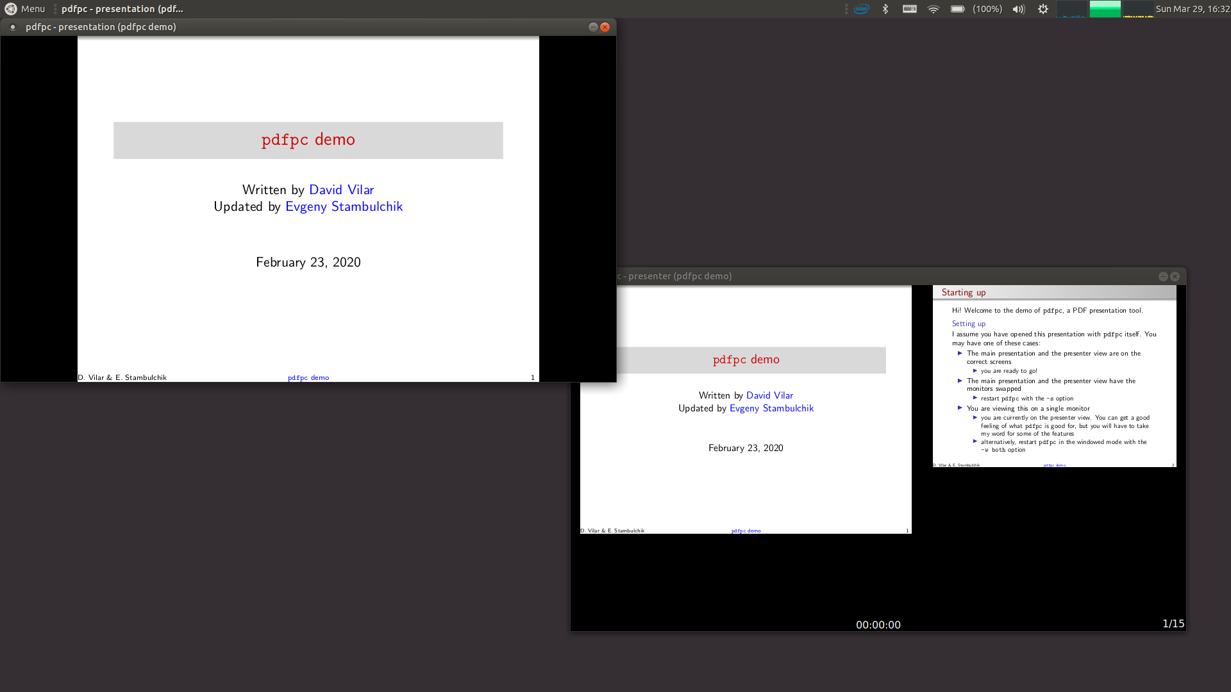
Task: Open the power session gear icon
Action: tap(1043, 9)
